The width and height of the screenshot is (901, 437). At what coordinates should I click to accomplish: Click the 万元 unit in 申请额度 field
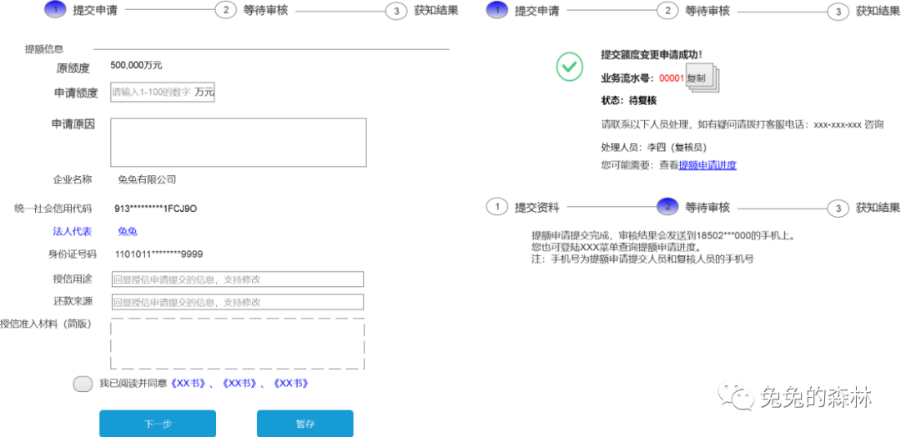click(204, 92)
